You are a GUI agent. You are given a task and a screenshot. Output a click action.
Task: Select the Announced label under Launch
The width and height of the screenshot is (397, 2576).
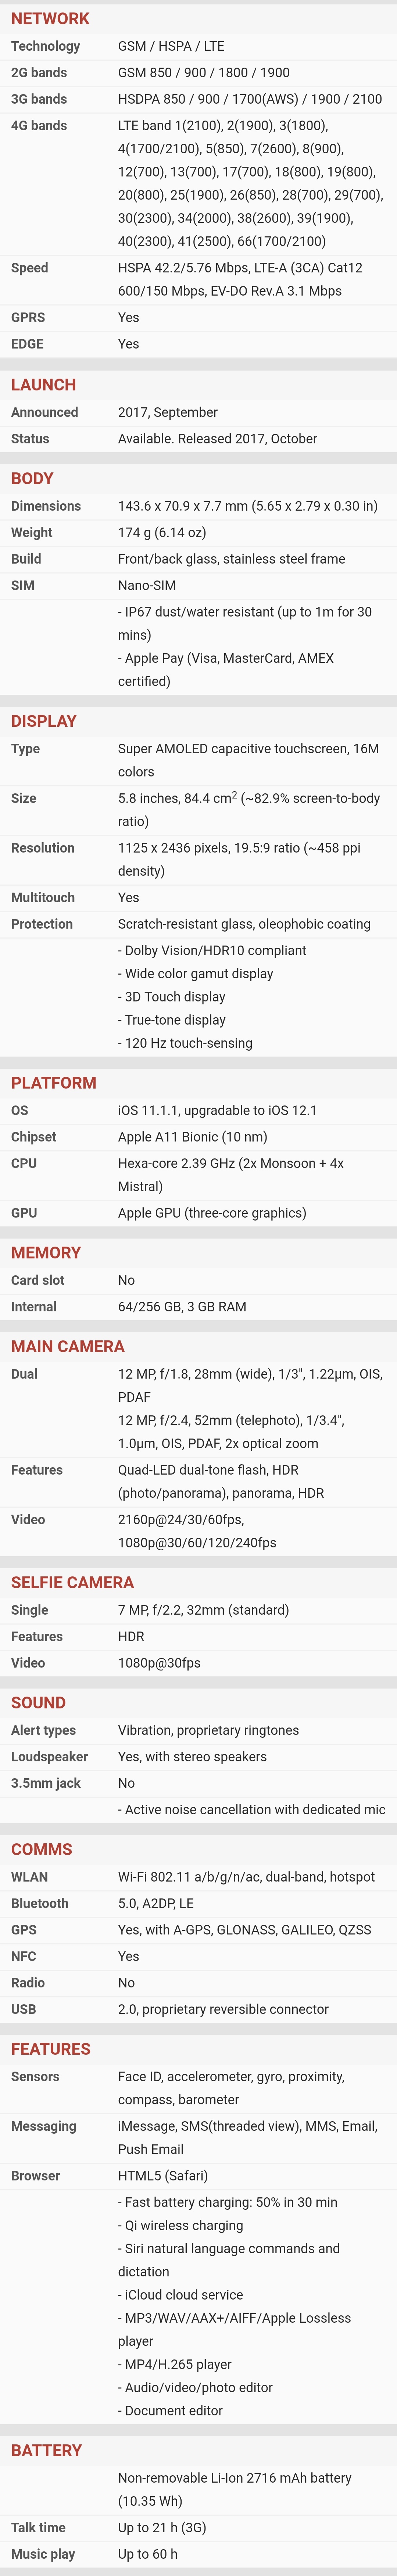click(44, 412)
